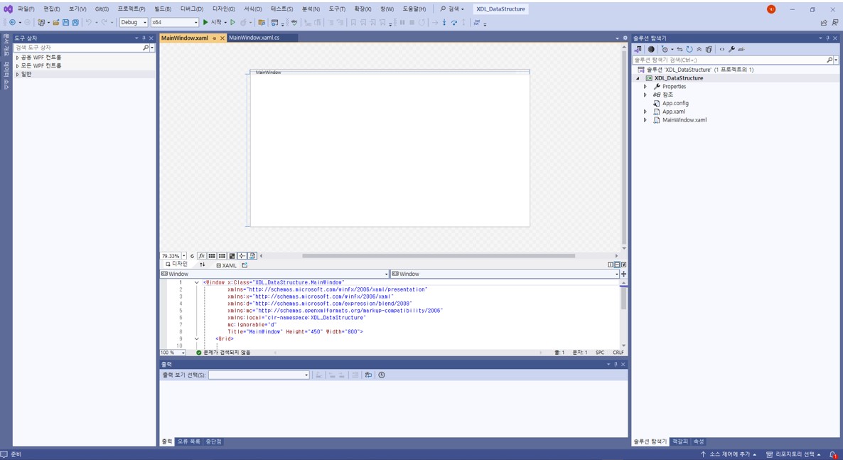
Task: Click the Pending Changes Filter clock icon
Action: (x=665, y=50)
